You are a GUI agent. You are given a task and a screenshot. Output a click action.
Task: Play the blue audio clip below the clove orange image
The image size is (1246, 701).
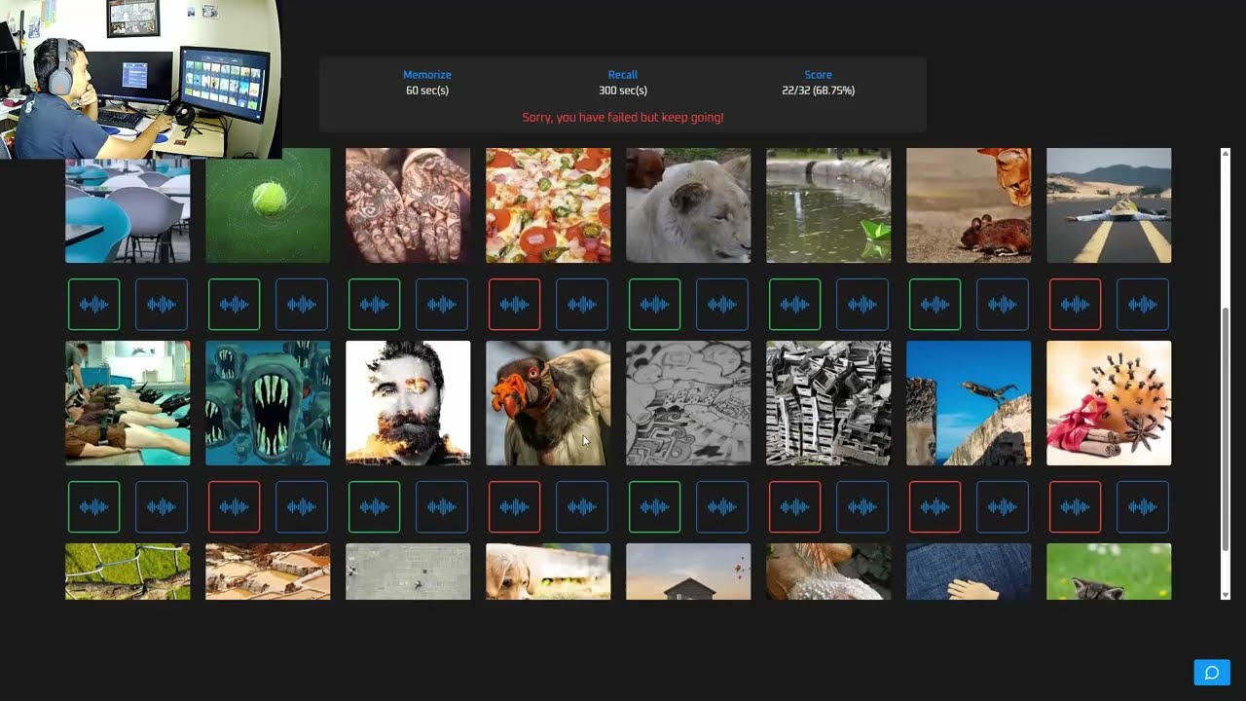coord(1143,507)
